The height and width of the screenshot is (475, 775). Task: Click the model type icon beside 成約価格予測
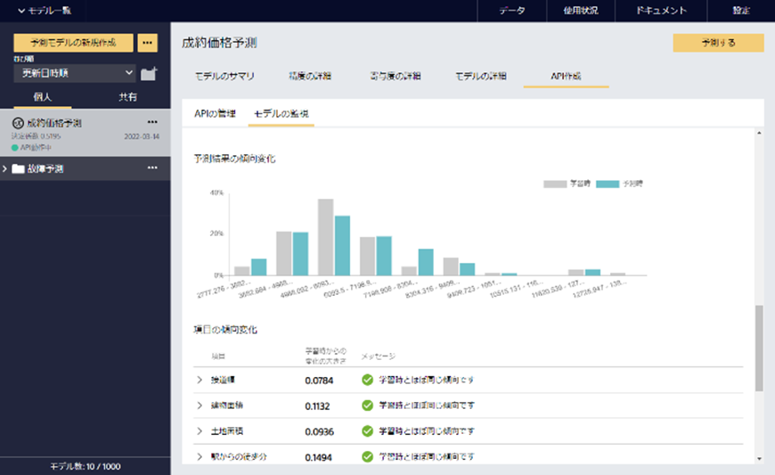(18, 123)
